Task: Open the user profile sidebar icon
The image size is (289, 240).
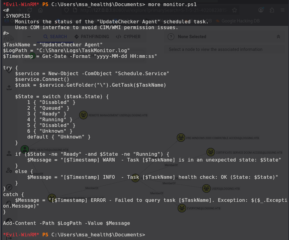Action: (9, 153)
